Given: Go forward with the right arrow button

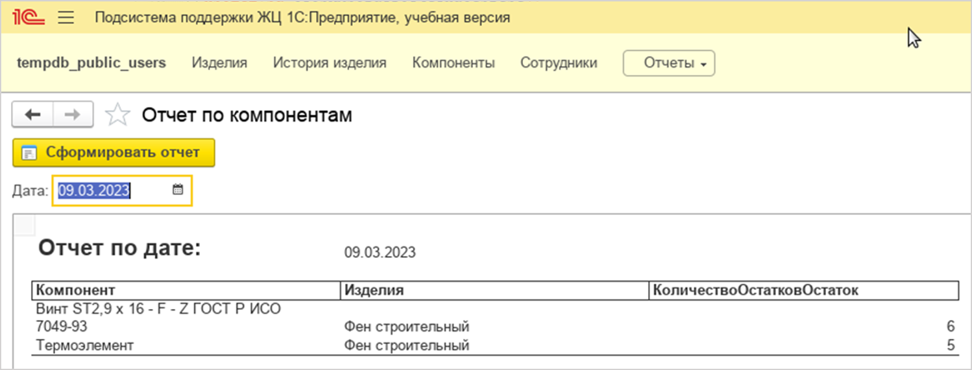Looking at the screenshot, I should (x=73, y=115).
